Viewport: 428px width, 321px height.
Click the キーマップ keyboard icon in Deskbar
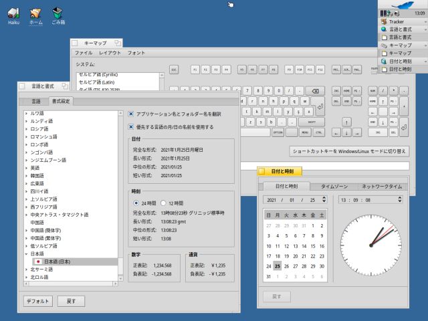coord(383,45)
